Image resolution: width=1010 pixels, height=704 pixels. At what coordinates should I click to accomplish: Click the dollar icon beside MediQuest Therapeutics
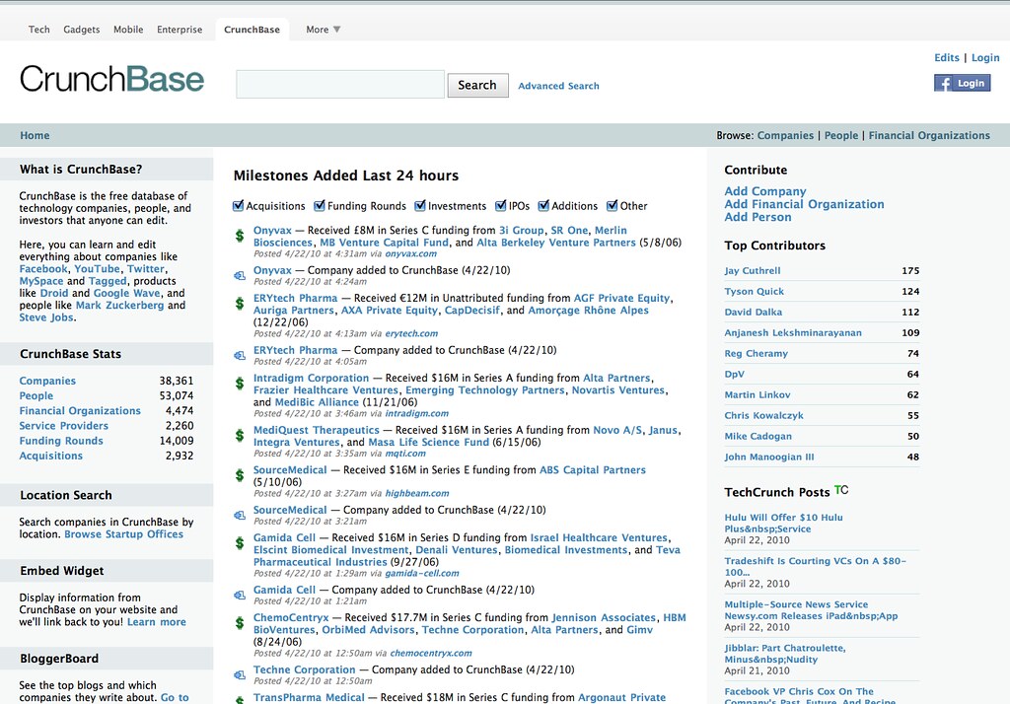pyautogui.click(x=240, y=436)
